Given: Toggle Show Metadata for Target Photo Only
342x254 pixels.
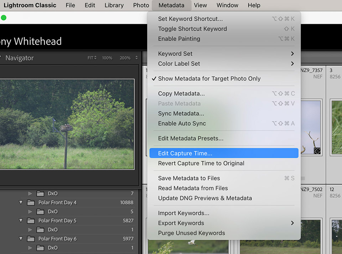Looking at the screenshot, I should pyautogui.click(x=224, y=78).
